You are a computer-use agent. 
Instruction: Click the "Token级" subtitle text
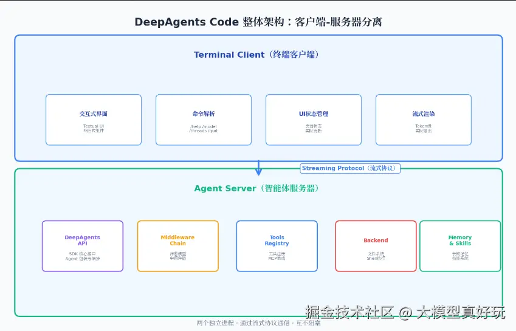424,126
